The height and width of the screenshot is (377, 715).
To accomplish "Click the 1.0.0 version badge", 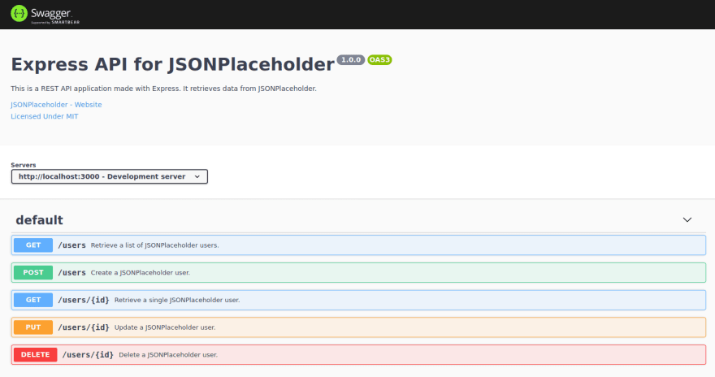I will pyautogui.click(x=351, y=59).
